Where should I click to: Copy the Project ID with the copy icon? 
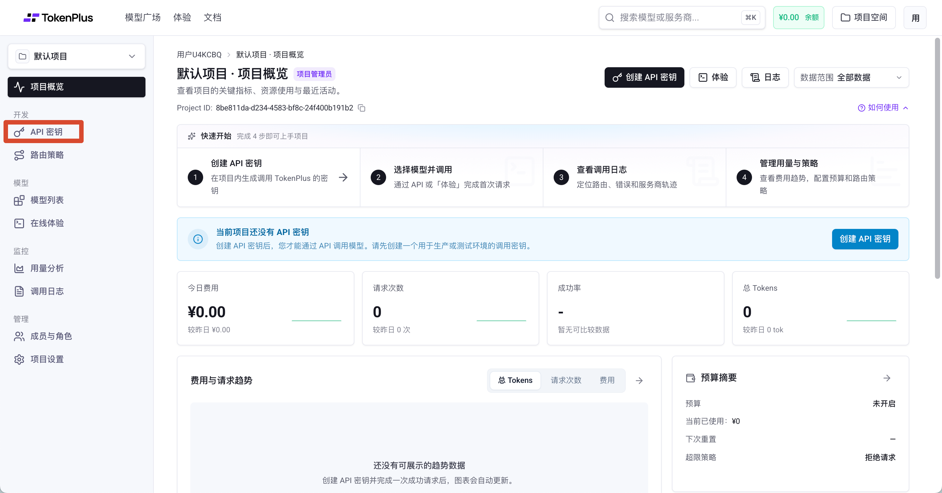tap(362, 108)
